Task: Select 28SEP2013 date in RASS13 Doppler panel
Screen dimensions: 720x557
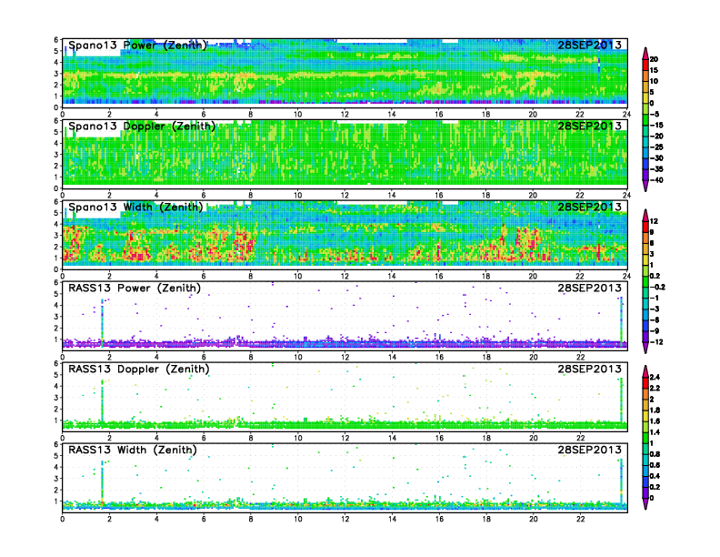Action: tap(590, 369)
